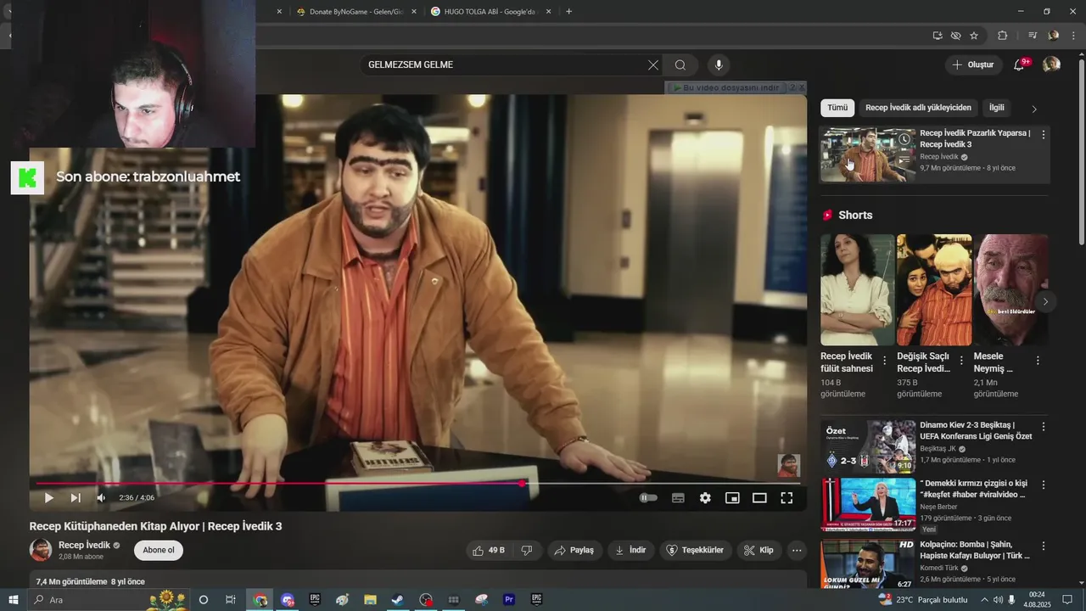Screen dimensions: 1086x611
Task: Open the Recep İvedik channel avatar
Action: pyautogui.click(x=41, y=550)
